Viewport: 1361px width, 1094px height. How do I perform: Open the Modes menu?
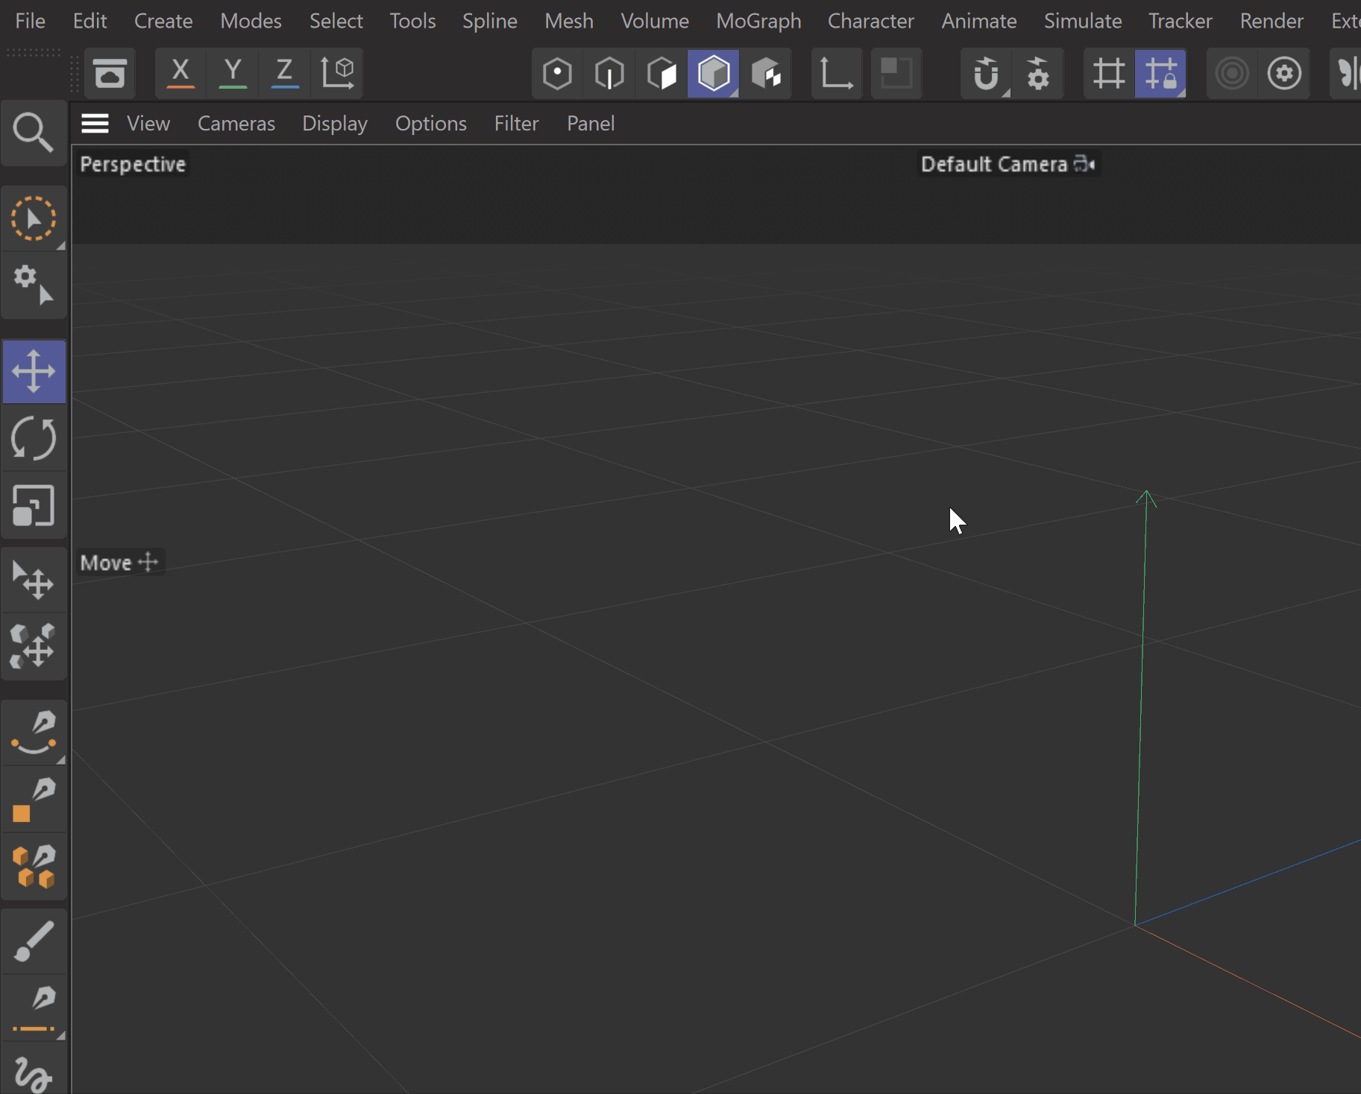tap(251, 21)
